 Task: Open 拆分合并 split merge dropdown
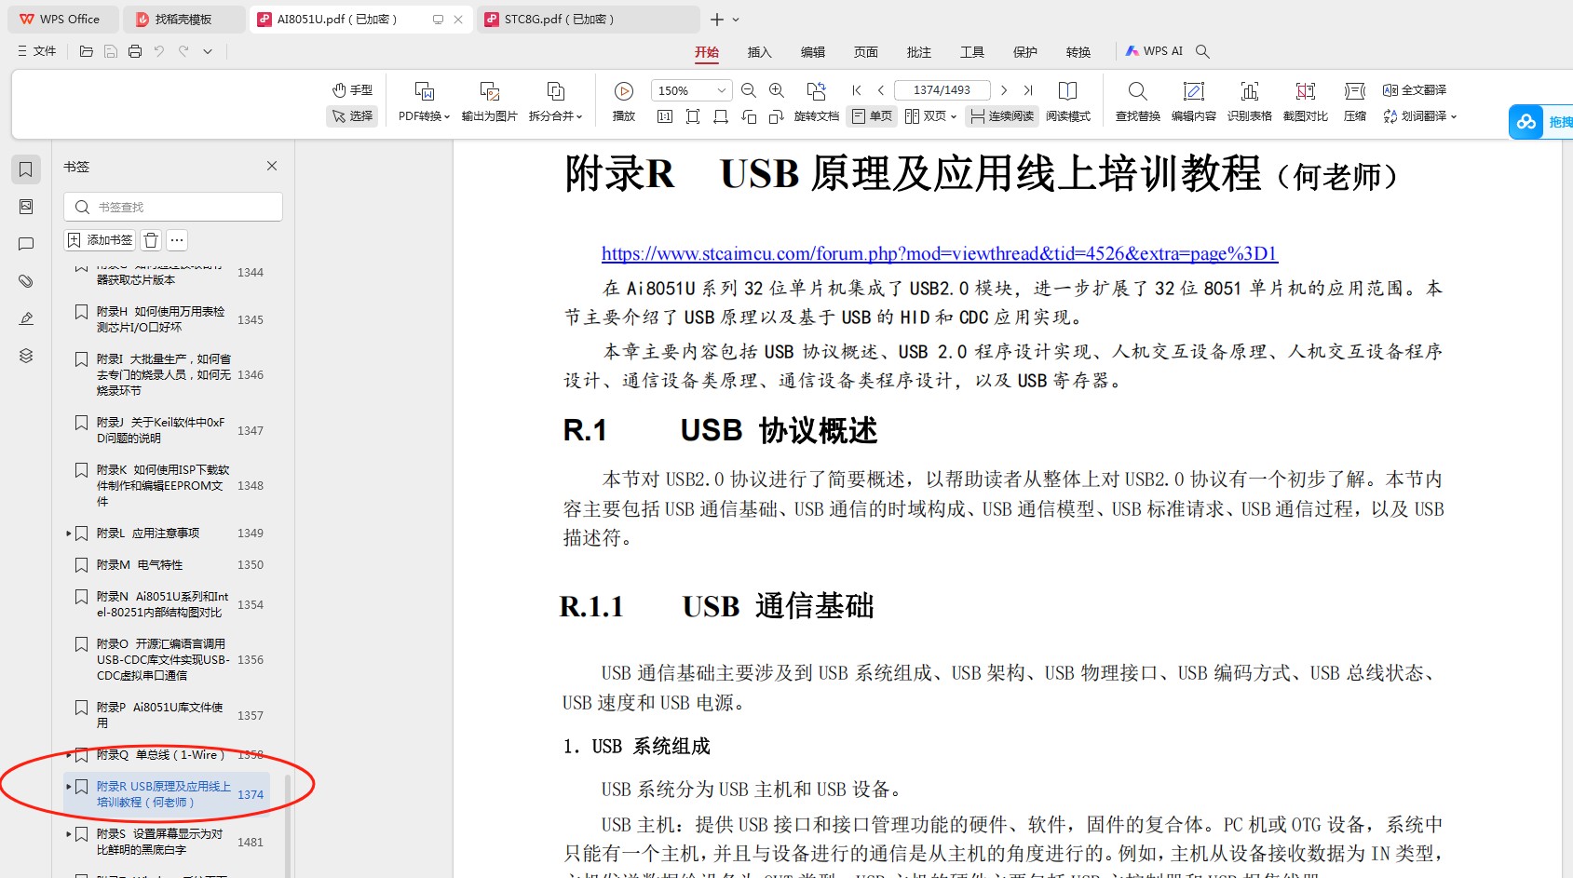click(555, 101)
